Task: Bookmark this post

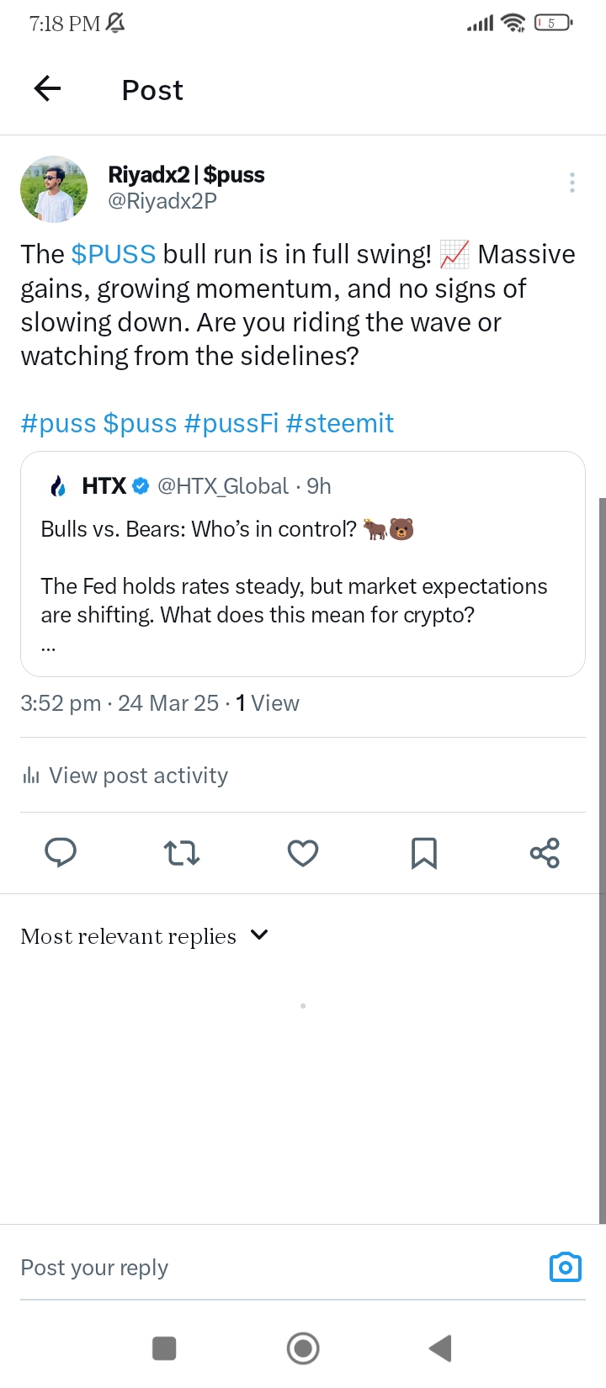Action: pos(423,853)
